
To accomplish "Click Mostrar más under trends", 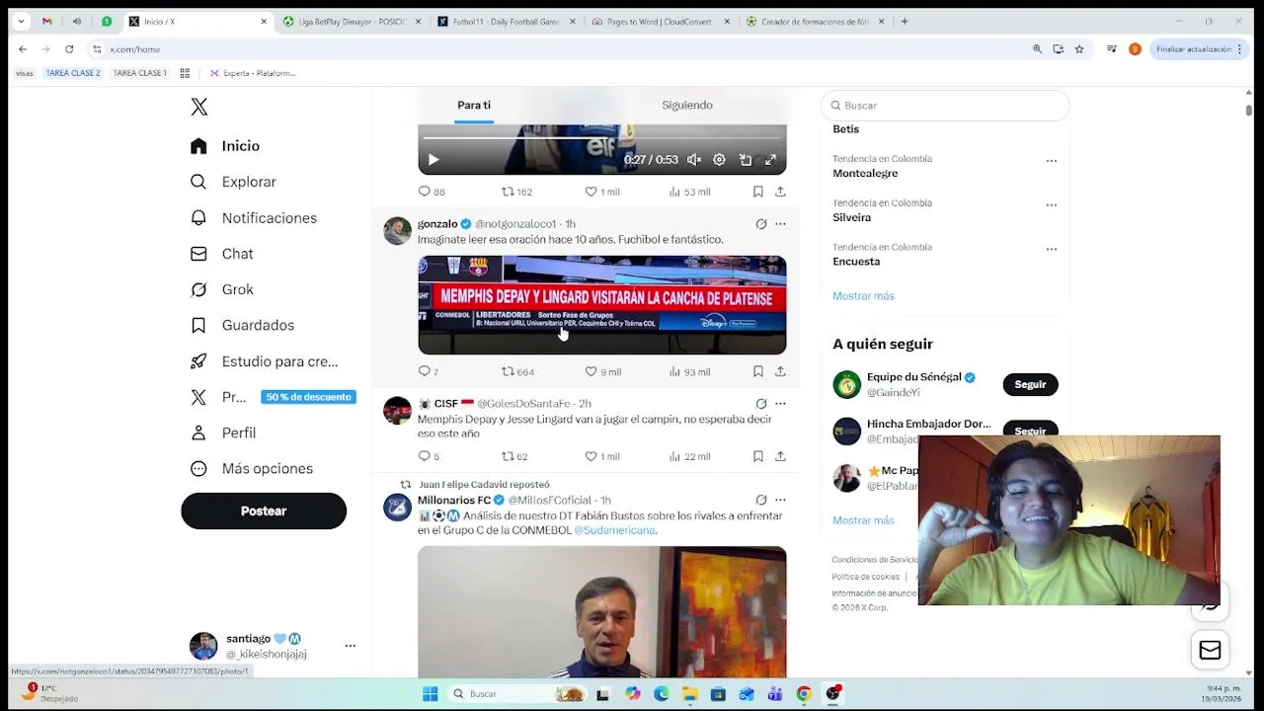I will tap(863, 296).
